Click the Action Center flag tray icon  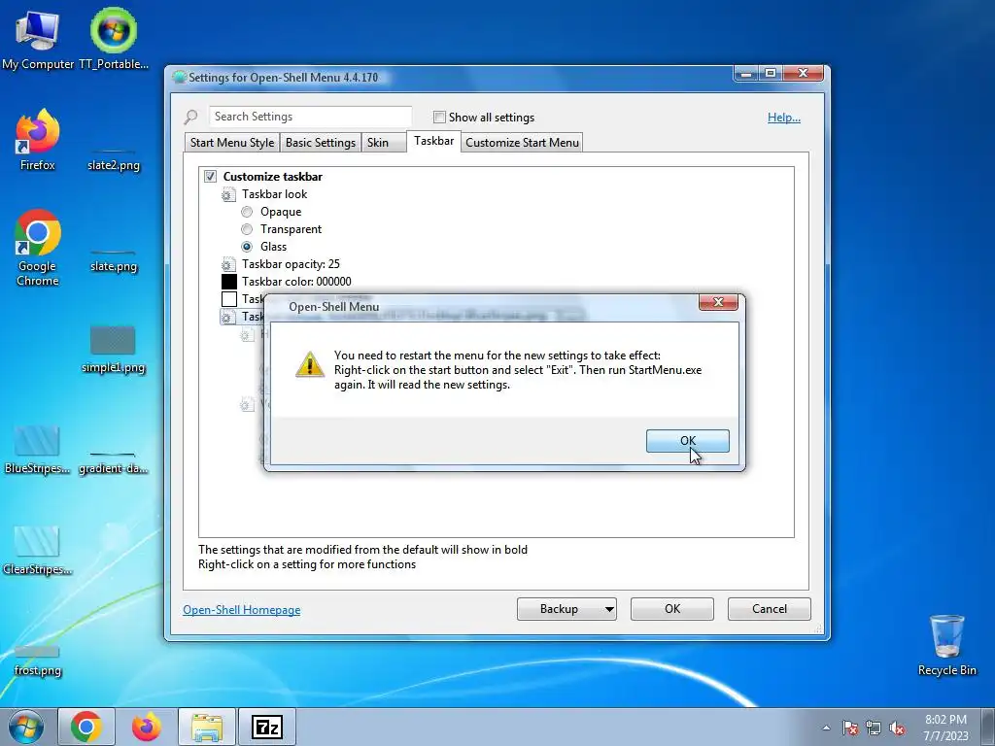[x=849, y=728]
